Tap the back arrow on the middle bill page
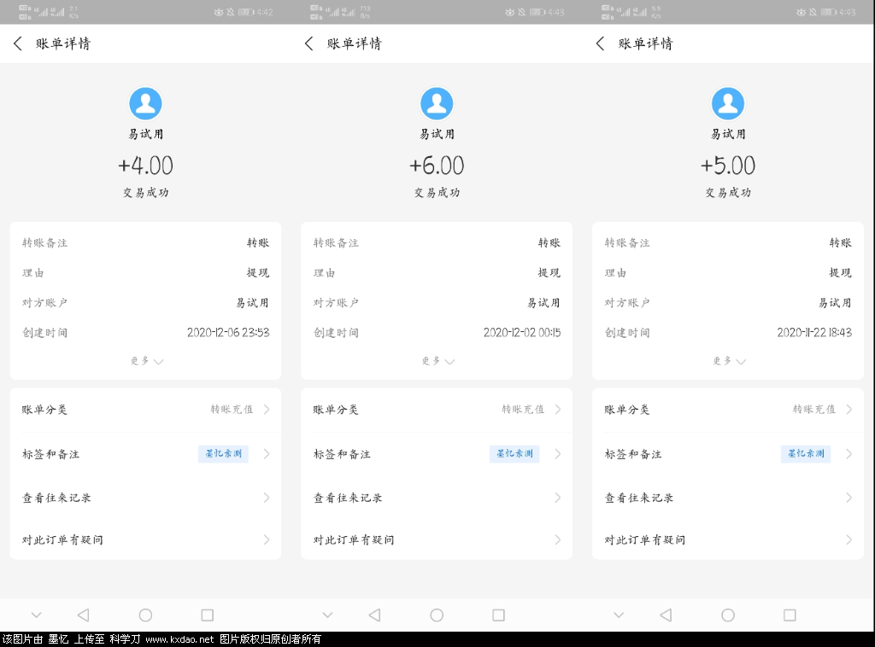Viewport: 875px width, 647px height. 309,44
